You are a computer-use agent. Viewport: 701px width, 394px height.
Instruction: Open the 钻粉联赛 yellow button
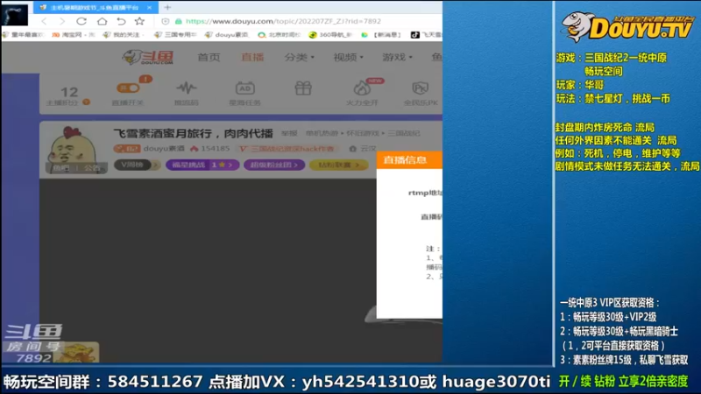click(338, 165)
